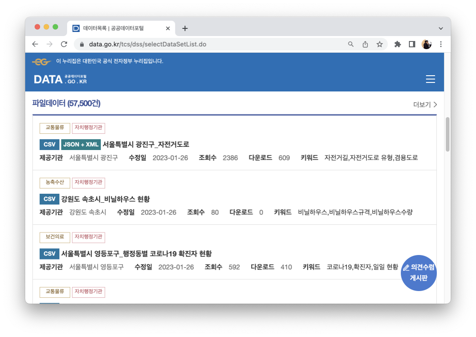
Task: Click 파일데이터 (57,500건) heading
Action: point(66,103)
